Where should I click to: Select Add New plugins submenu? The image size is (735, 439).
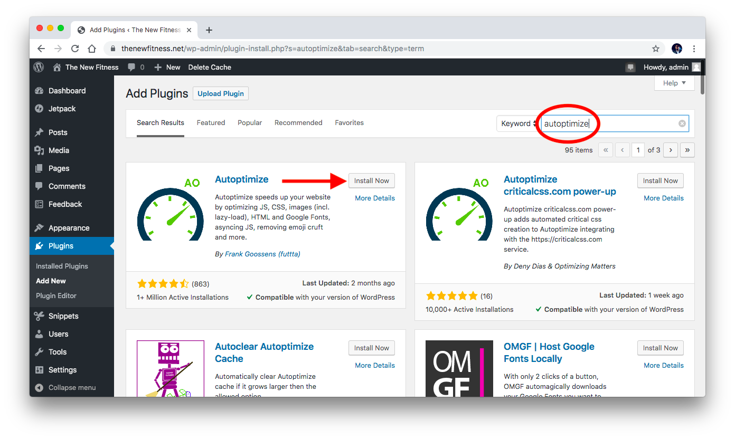pos(51,281)
